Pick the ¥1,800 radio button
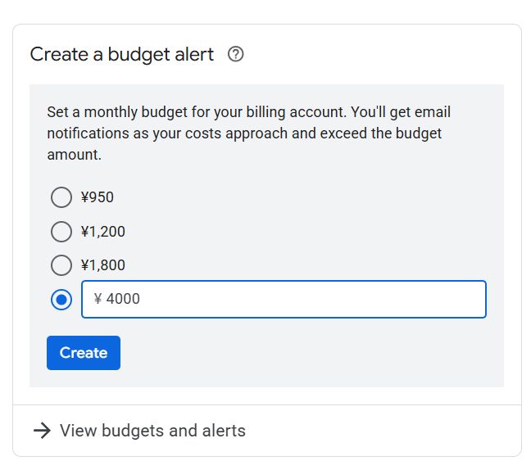The height and width of the screenshot is (470, 531). 61,265
